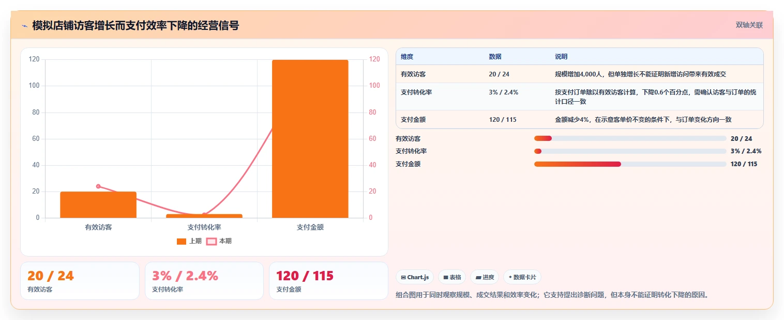Click the title 模拟店铺访客增长而支付效率下降的经营信号

135,25
